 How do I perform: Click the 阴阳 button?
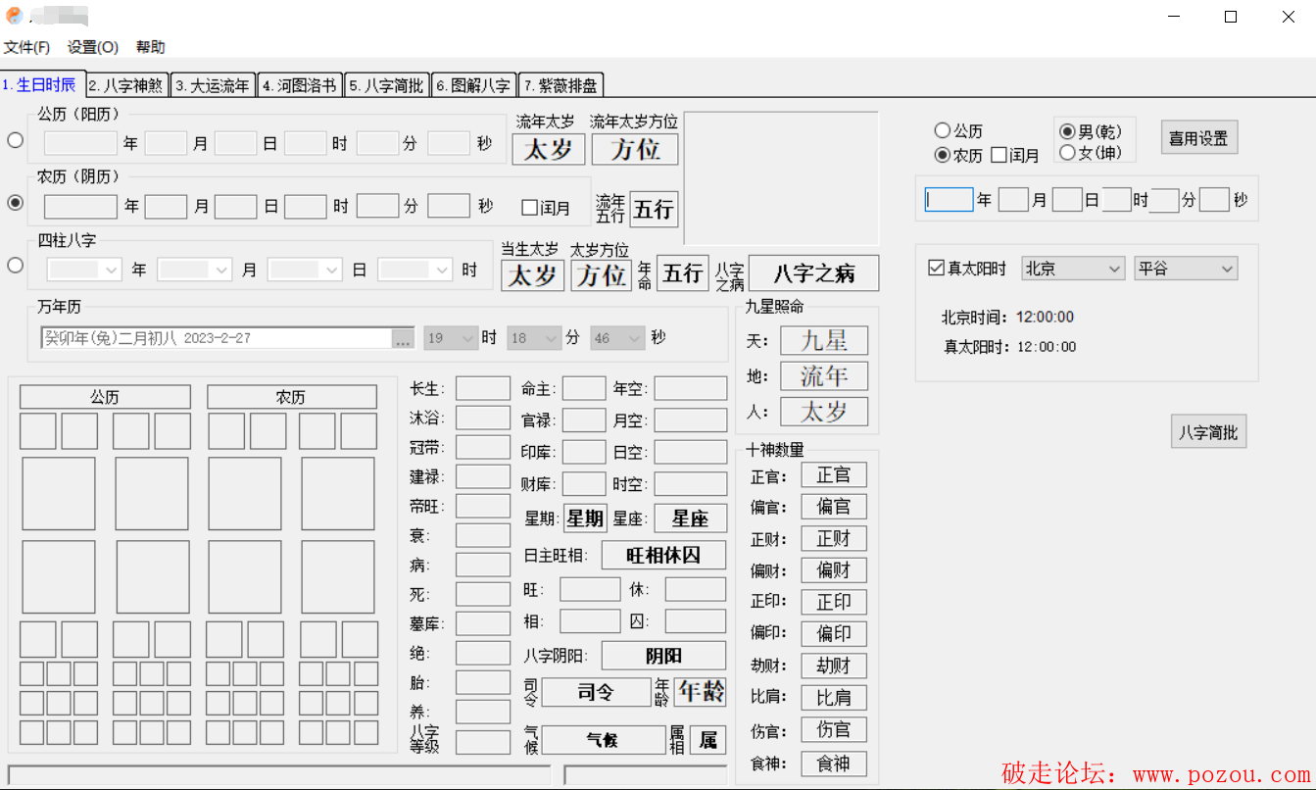(x=663, y=656)
